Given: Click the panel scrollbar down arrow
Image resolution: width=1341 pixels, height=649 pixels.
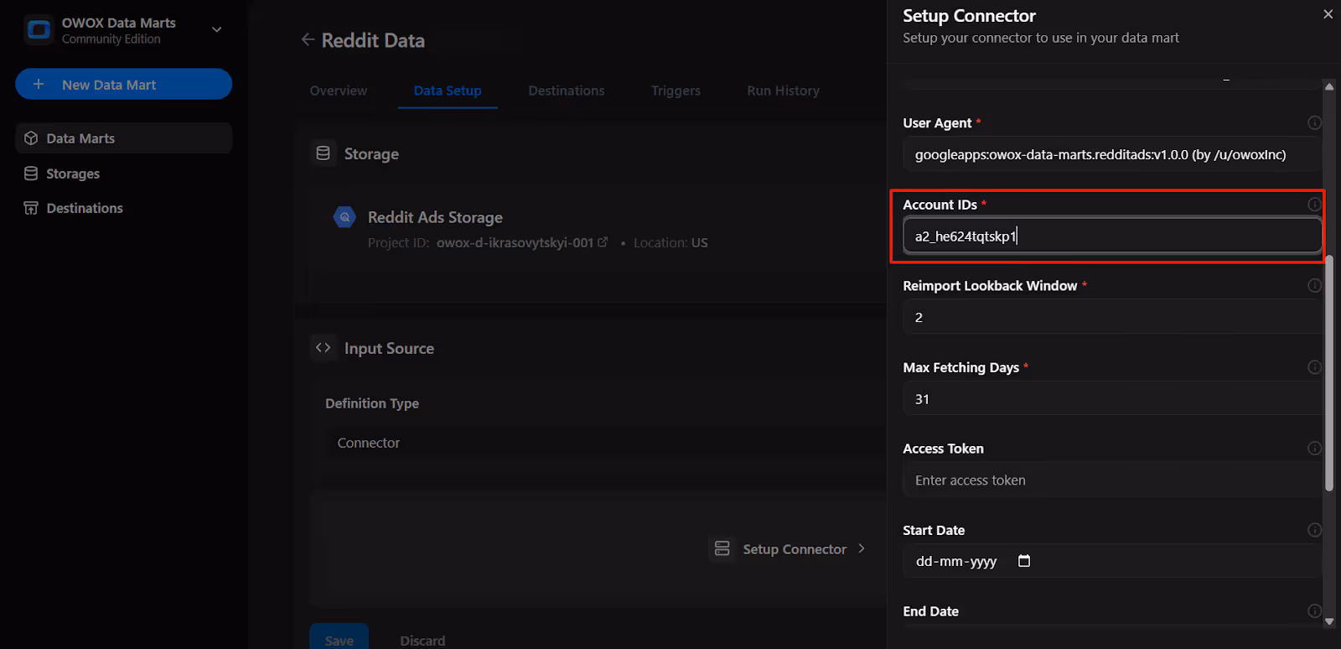Looking at the screenshot, I should tap(1329, 621).
